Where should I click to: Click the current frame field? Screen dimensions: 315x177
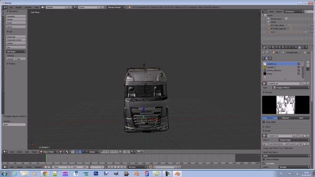(97, 167)
